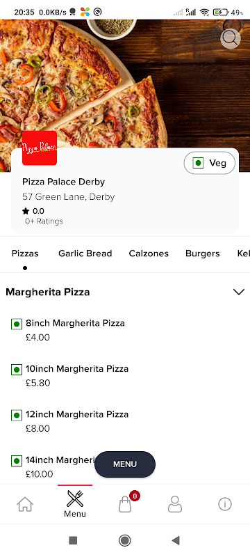Switch to the Garlic Bread category tab
This screenshot has height=557, width=250.
point(85,253)
